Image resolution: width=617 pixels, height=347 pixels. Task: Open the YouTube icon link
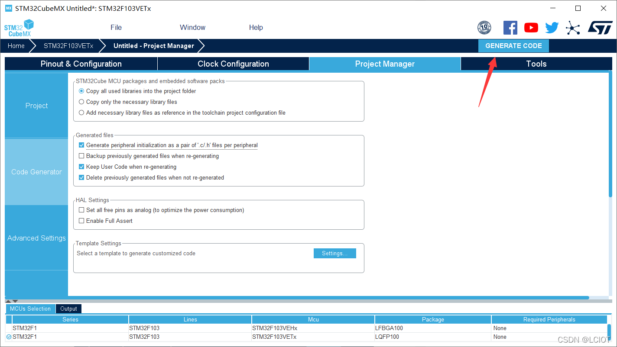pos(531,28)
